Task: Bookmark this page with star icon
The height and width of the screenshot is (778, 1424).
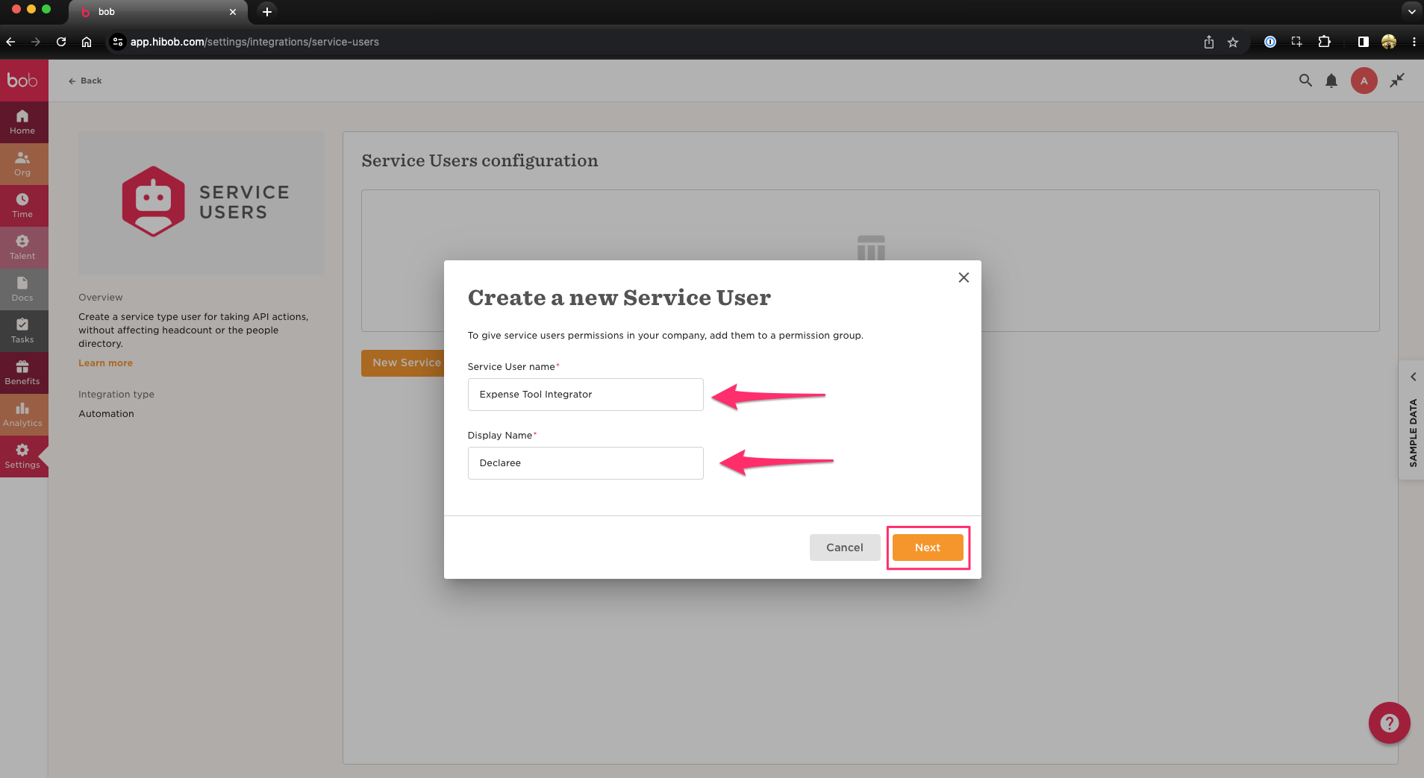Action: tap(1233, 43)
